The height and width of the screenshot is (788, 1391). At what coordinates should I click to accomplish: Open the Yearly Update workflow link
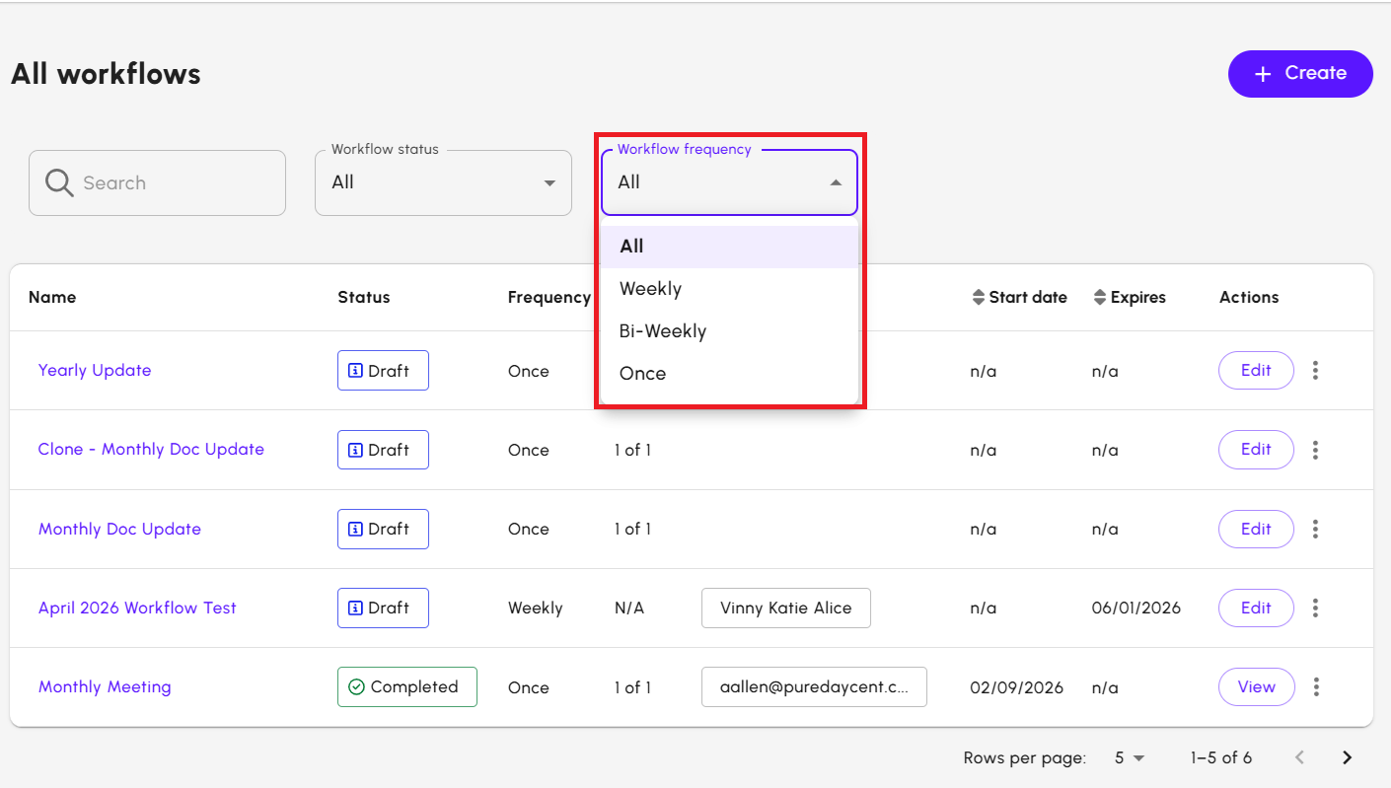click(95, 371)
